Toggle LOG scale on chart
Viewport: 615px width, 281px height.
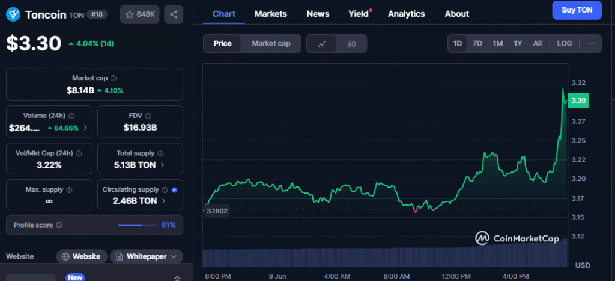point(565,44)
